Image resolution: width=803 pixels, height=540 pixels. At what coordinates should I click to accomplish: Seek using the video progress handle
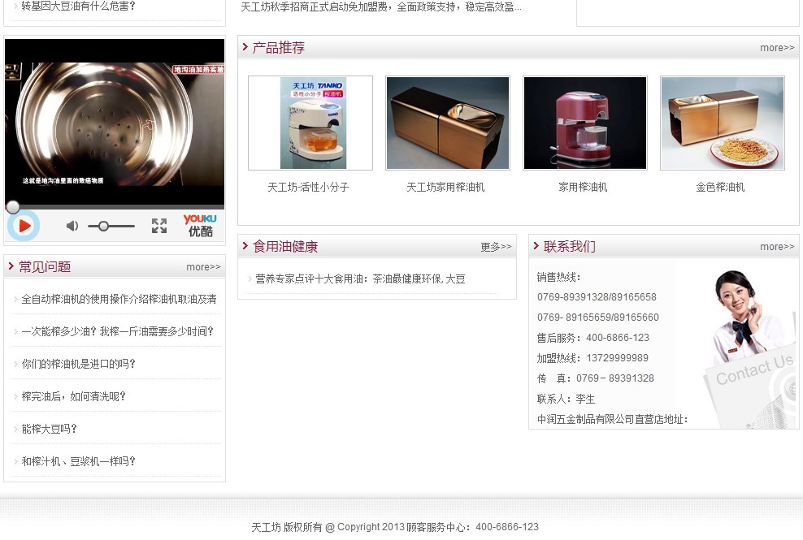[13, 207]
